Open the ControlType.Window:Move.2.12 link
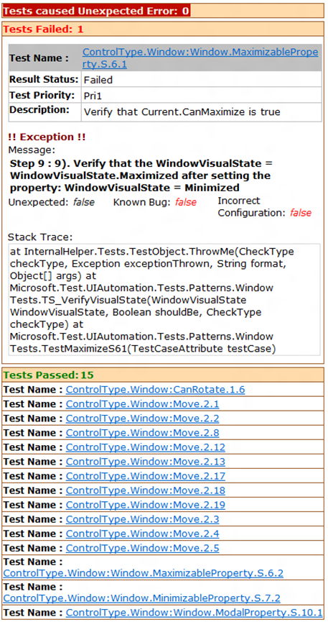The image size is (328, 622). coord(146,447)
